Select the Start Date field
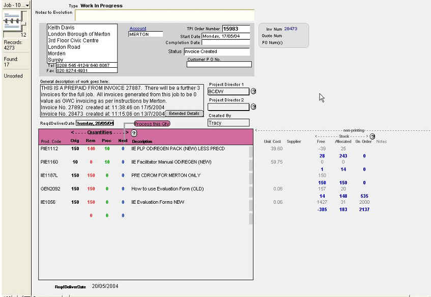Viewport: 431px width, 297px height. coord(226,36)
